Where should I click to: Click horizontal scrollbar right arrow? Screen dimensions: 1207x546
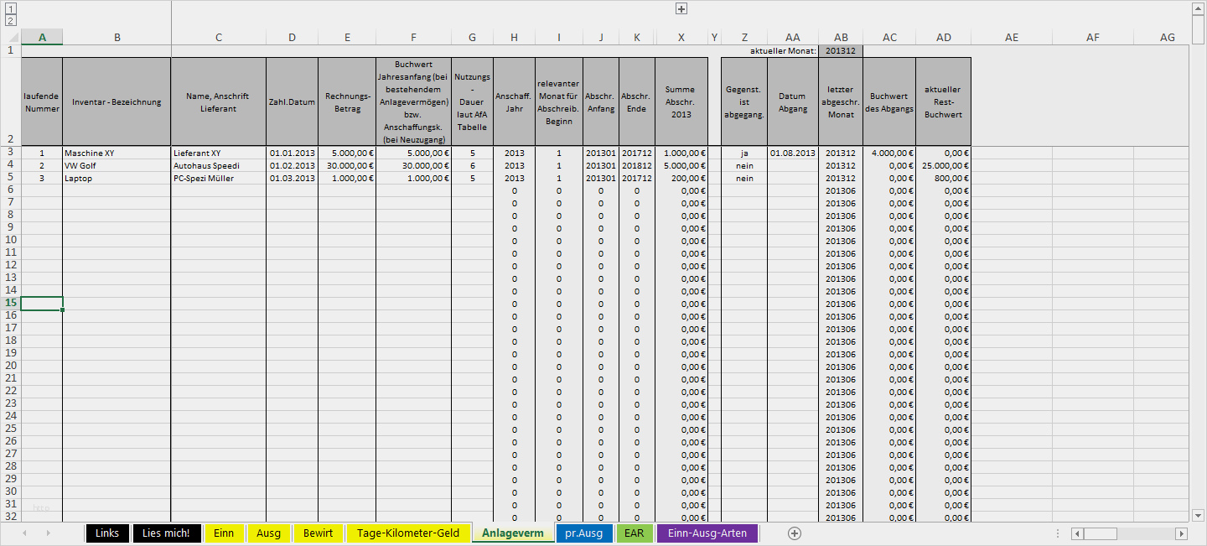pyautogui.click(x=1182, y=533)
